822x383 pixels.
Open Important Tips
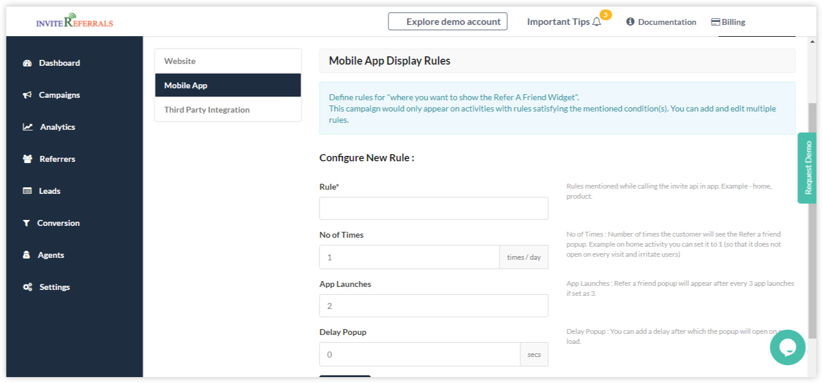click(558, 22)
